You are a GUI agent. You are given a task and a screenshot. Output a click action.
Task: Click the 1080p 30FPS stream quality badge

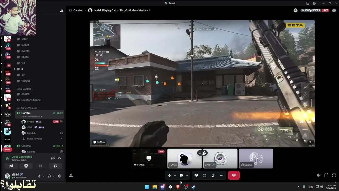tap(310, 10)
